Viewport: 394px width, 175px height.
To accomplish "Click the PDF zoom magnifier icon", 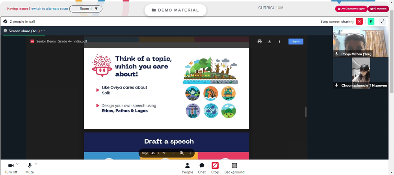I will (x=182, y=153).
